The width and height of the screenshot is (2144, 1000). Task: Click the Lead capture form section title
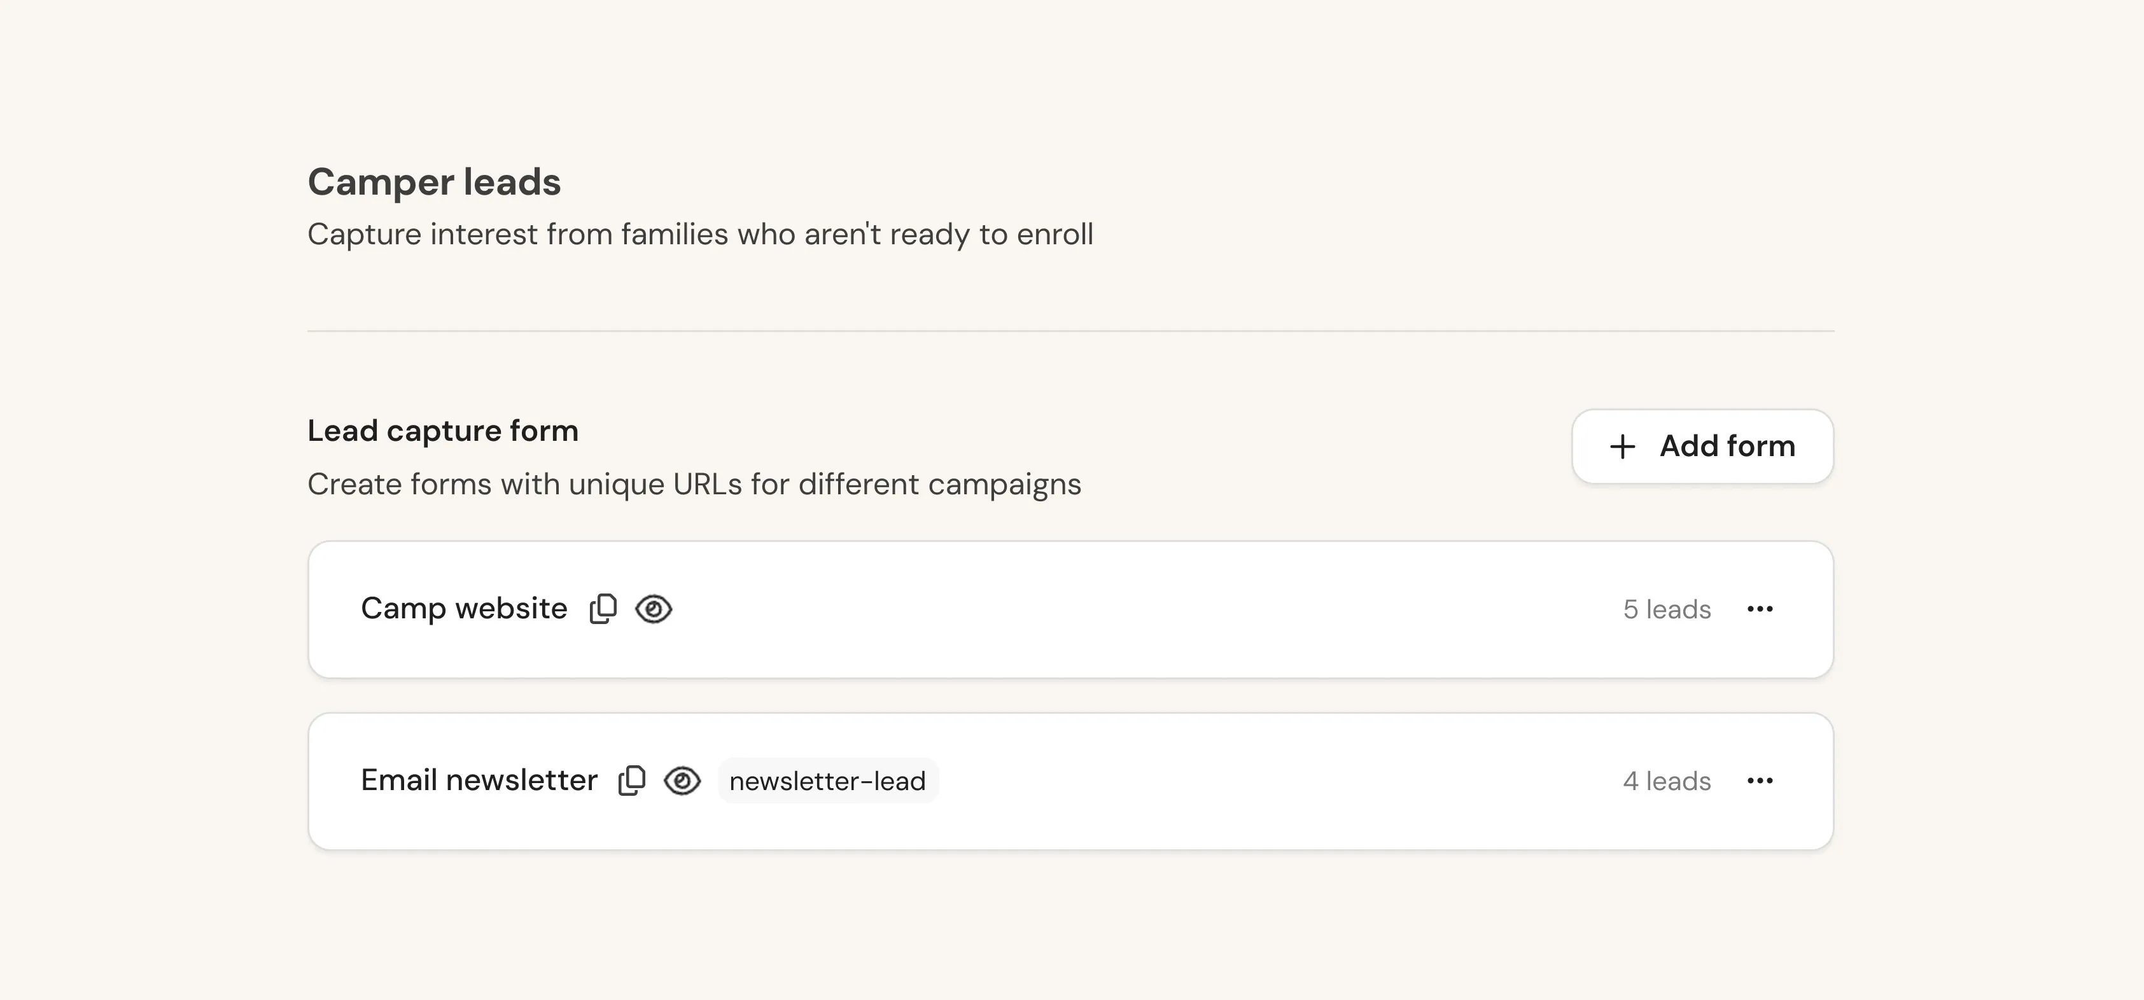443,431
